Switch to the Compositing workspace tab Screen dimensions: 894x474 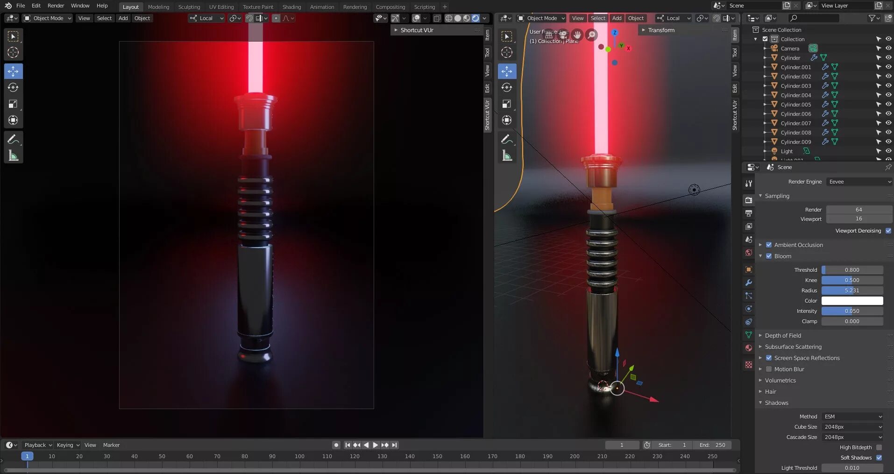click(390, 7)
